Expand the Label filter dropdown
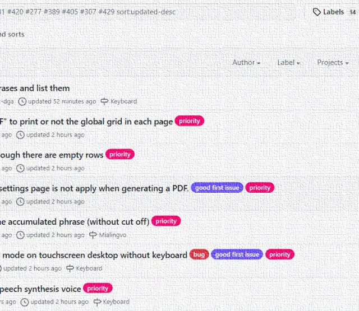The width and height of the screenshot is (359, 311). click(x=288, y=63)
